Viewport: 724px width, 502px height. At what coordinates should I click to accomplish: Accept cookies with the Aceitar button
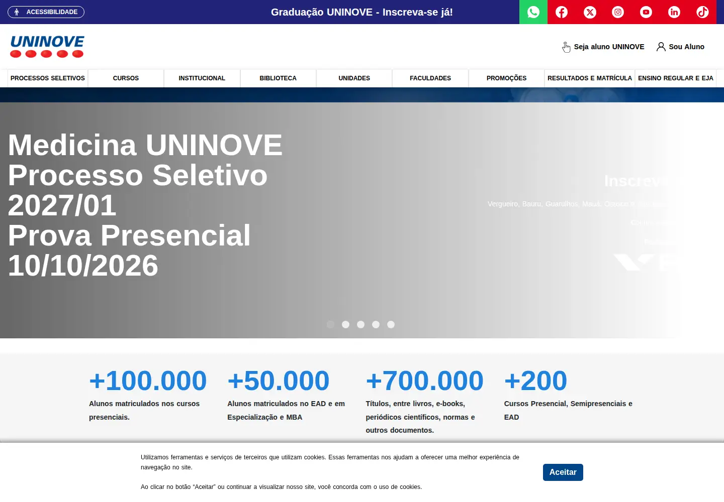(x=563, y=472)
